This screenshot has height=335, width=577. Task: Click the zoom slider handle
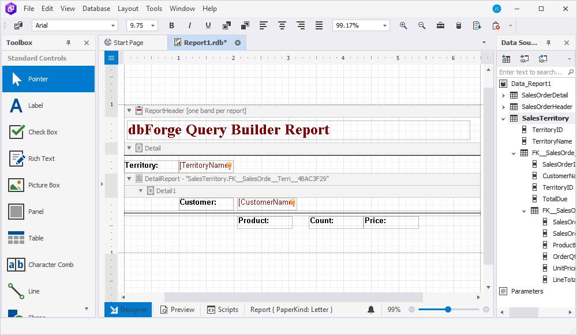tap(448, 310)
